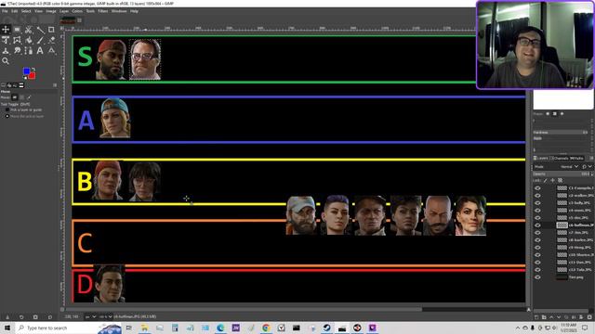Image resolution: width=595 pixels, height=334 pixels.
Task: Select the Bucket Fill tool
Action: tap(29, 40)
